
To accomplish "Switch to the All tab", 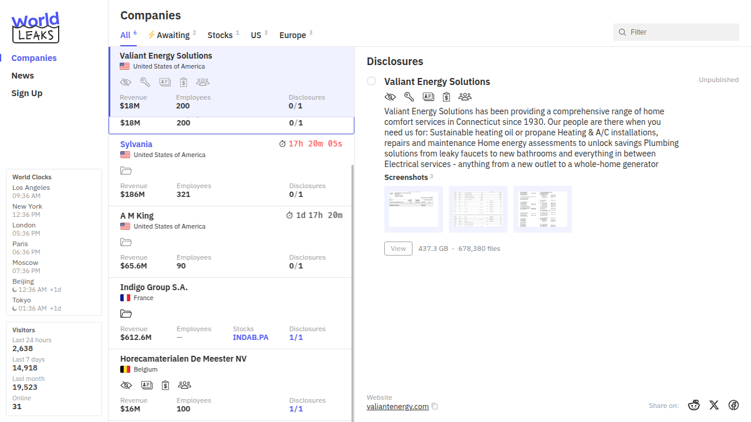I will tap(128, 35).
